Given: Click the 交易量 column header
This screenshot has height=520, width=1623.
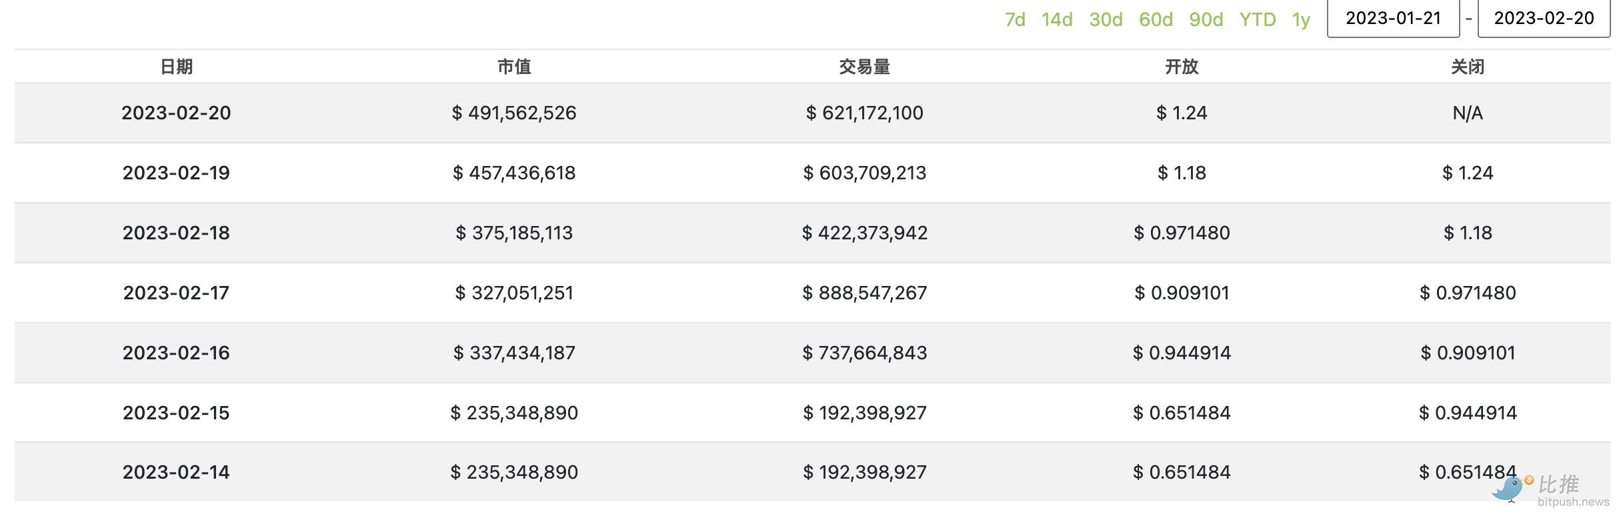Looking at the screenshot, I should point(864,67).
